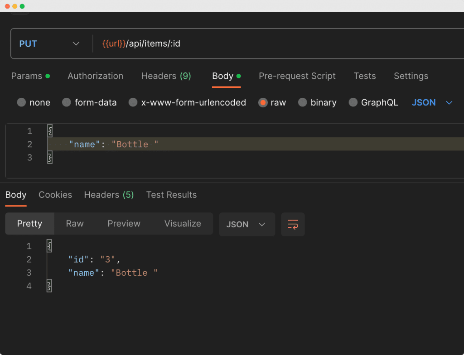
Task: Select the raw body radio button
Action: [263, 102]
